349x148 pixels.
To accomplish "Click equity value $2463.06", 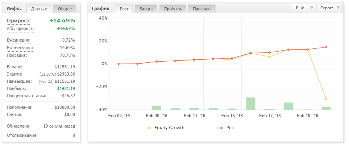I will [x=66, y=74].
